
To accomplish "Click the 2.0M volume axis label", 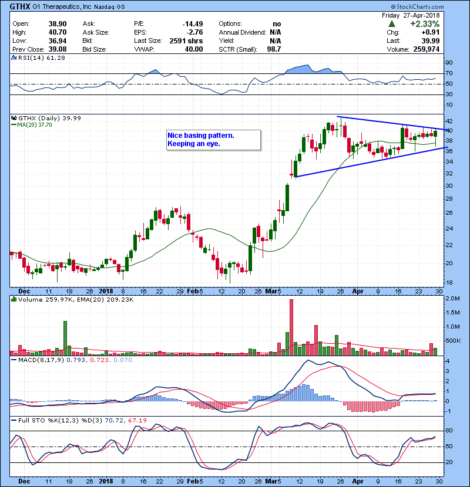I will 453,299.
